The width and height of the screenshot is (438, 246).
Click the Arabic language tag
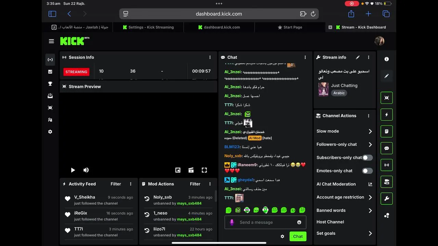tap(339, 93)
